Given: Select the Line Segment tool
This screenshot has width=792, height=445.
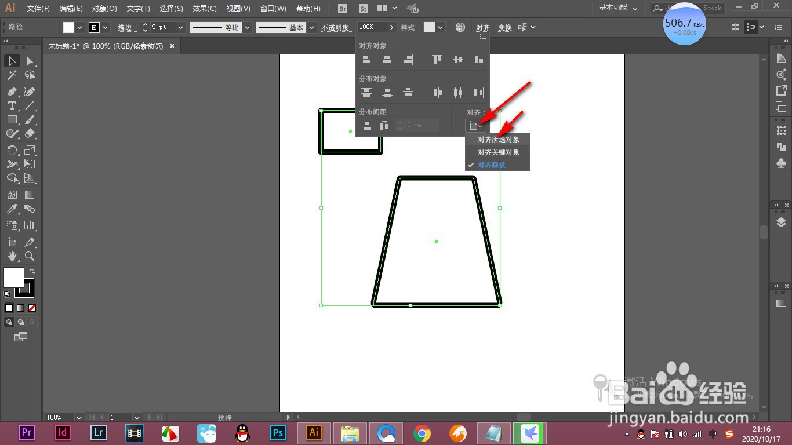Looking at the screenshot, I should [30, 105].
